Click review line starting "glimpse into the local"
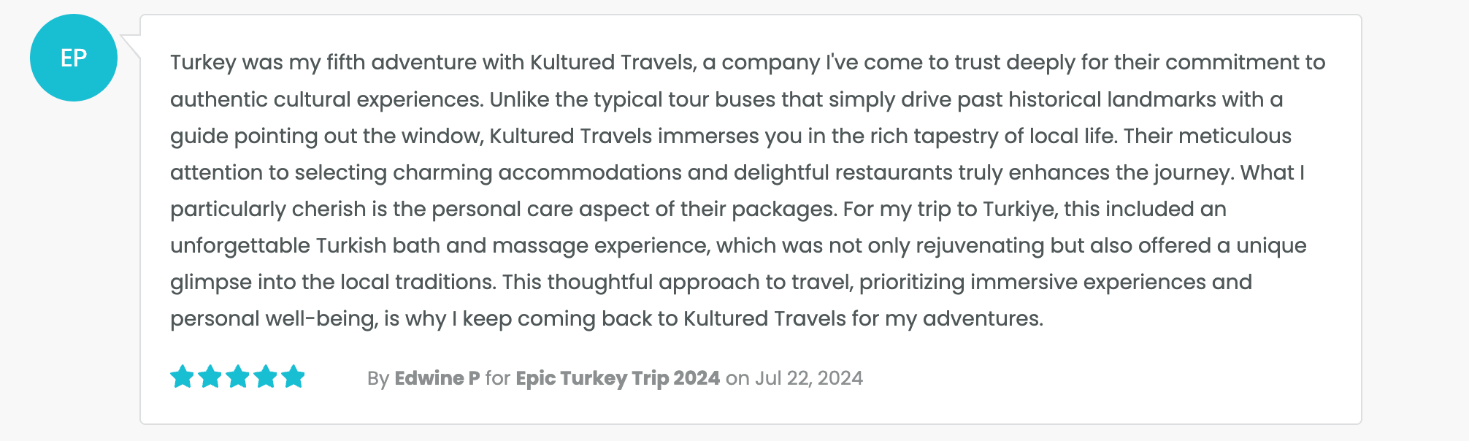Screen dimensions: 1469x441 pyautogui.click(x=710, y=282)
